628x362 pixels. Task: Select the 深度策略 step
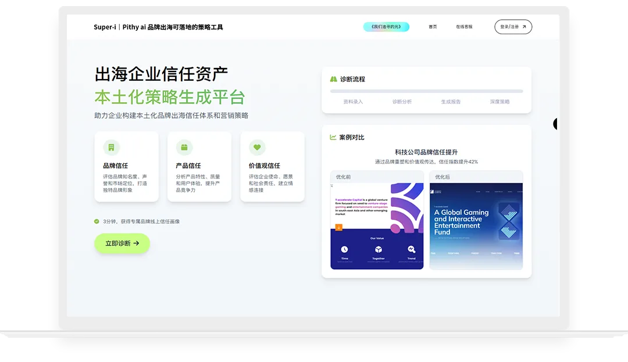(x=499, y=102)
